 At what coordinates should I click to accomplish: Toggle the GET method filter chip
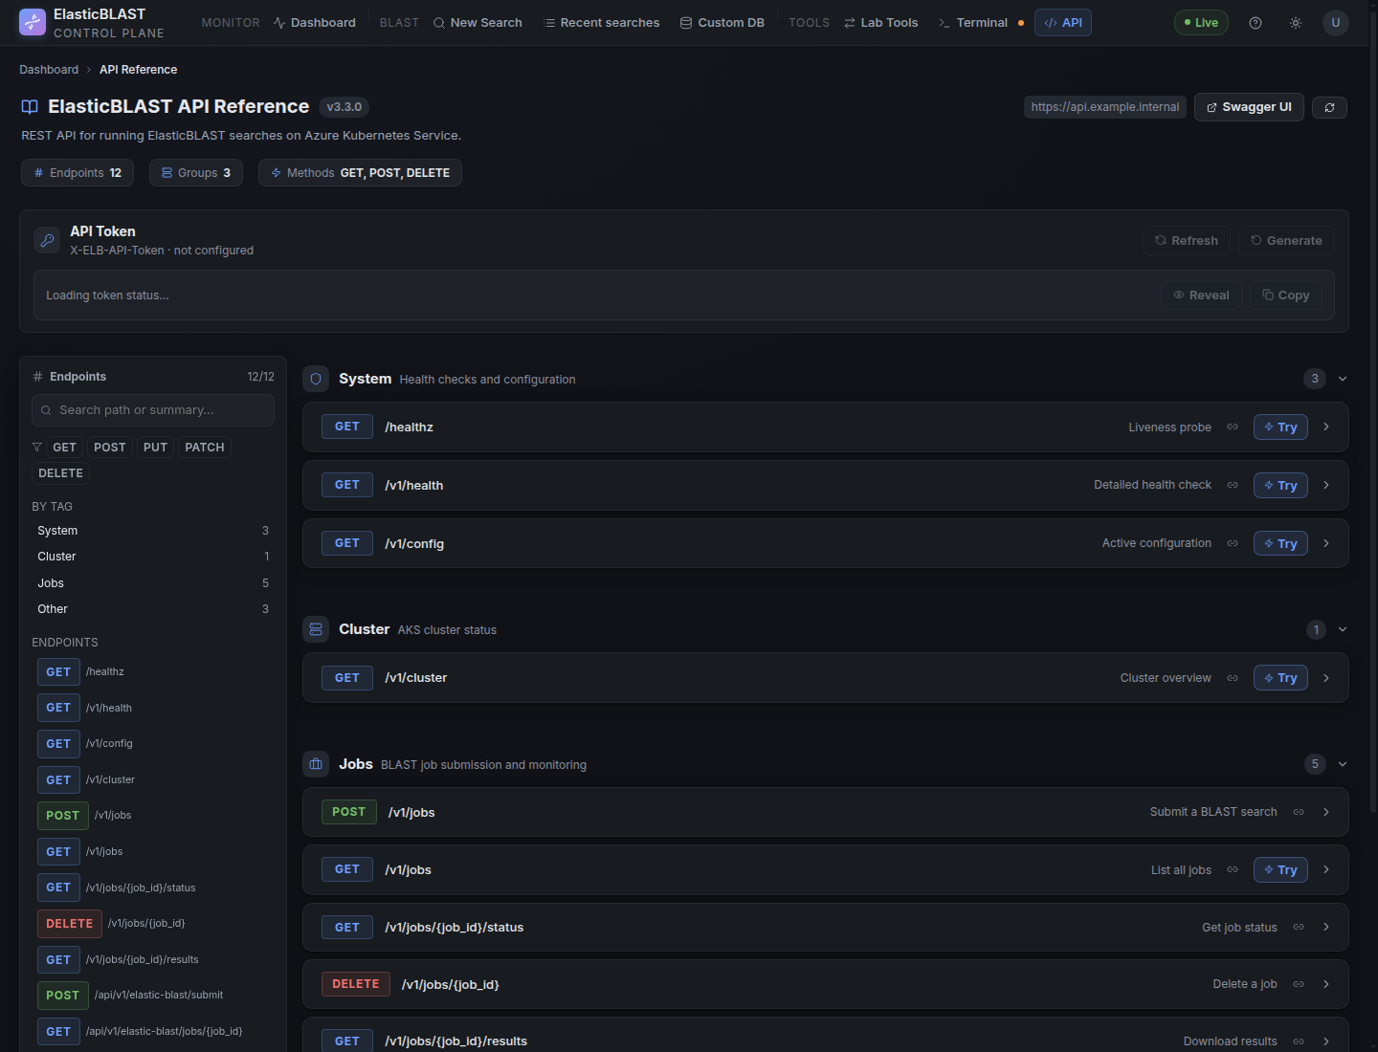click(64, 448)
